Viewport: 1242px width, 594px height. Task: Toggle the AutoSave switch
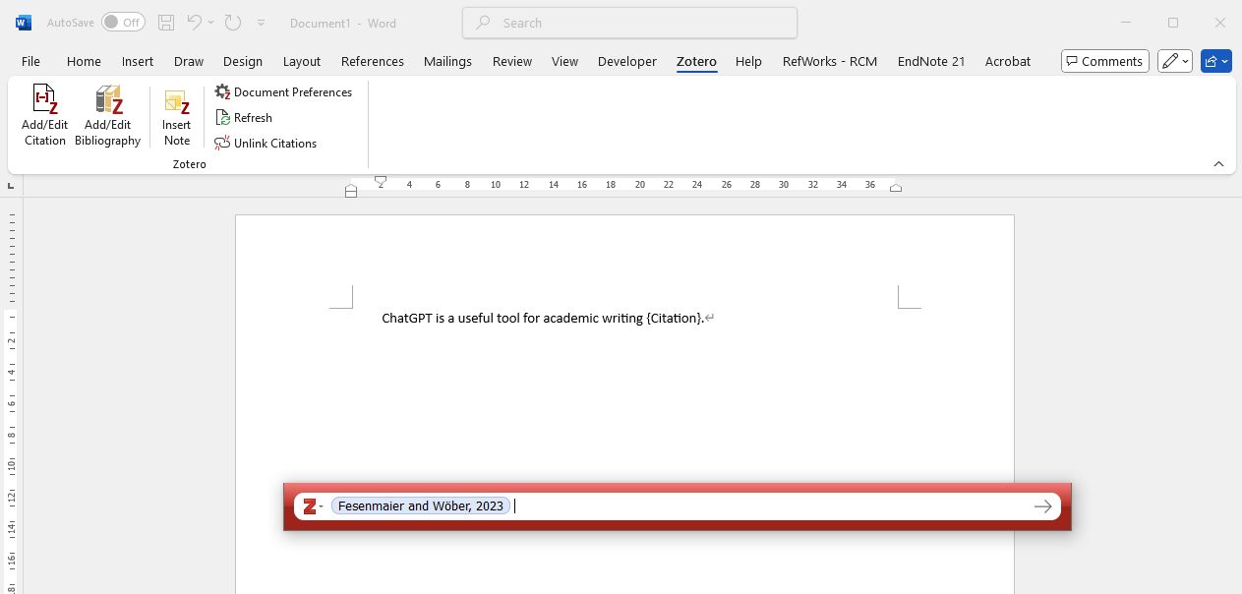[x=123, y=23]
